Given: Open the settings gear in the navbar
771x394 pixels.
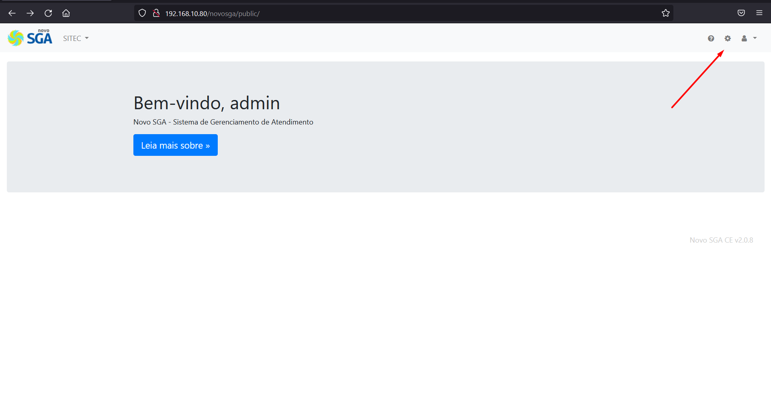Looking at the screenshot, I should (728, 39).
